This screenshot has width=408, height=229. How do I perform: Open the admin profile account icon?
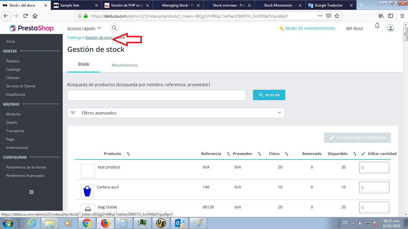click(391, 27)
